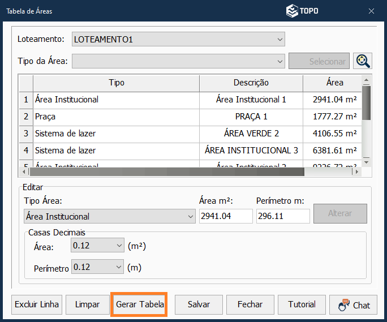Click the Perímetro m input field
This screenshot has width=387, height=322.
pos(282,216)
